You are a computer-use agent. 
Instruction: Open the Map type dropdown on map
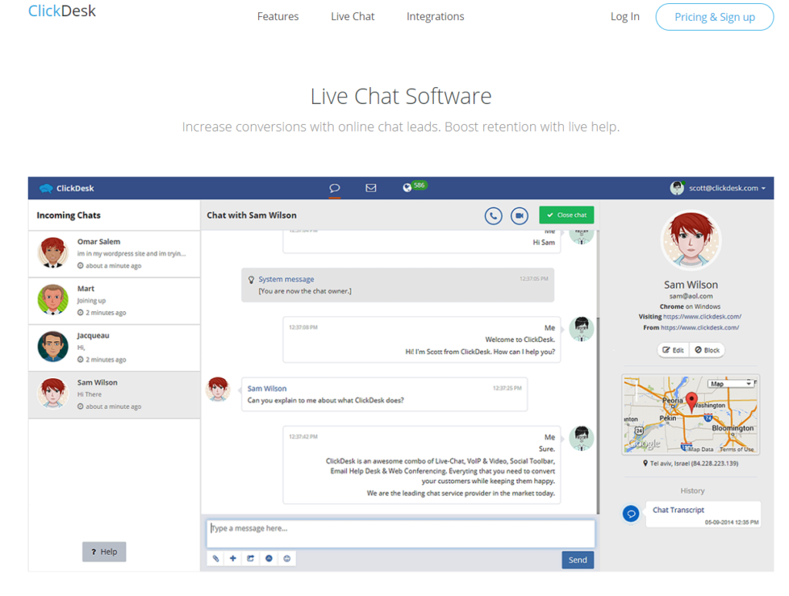tap(730, 383)
